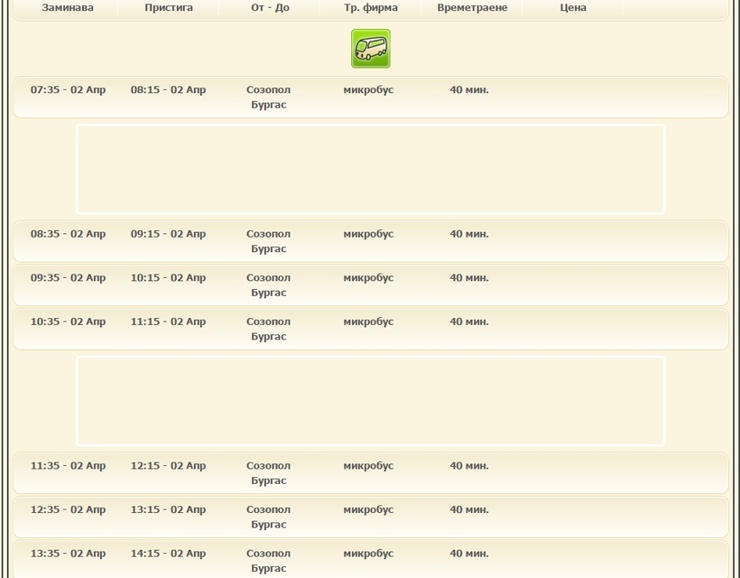Click the 13:15 - 02 Апр arrival time
The width and height of the screenshot is (740, 578).
168,509
